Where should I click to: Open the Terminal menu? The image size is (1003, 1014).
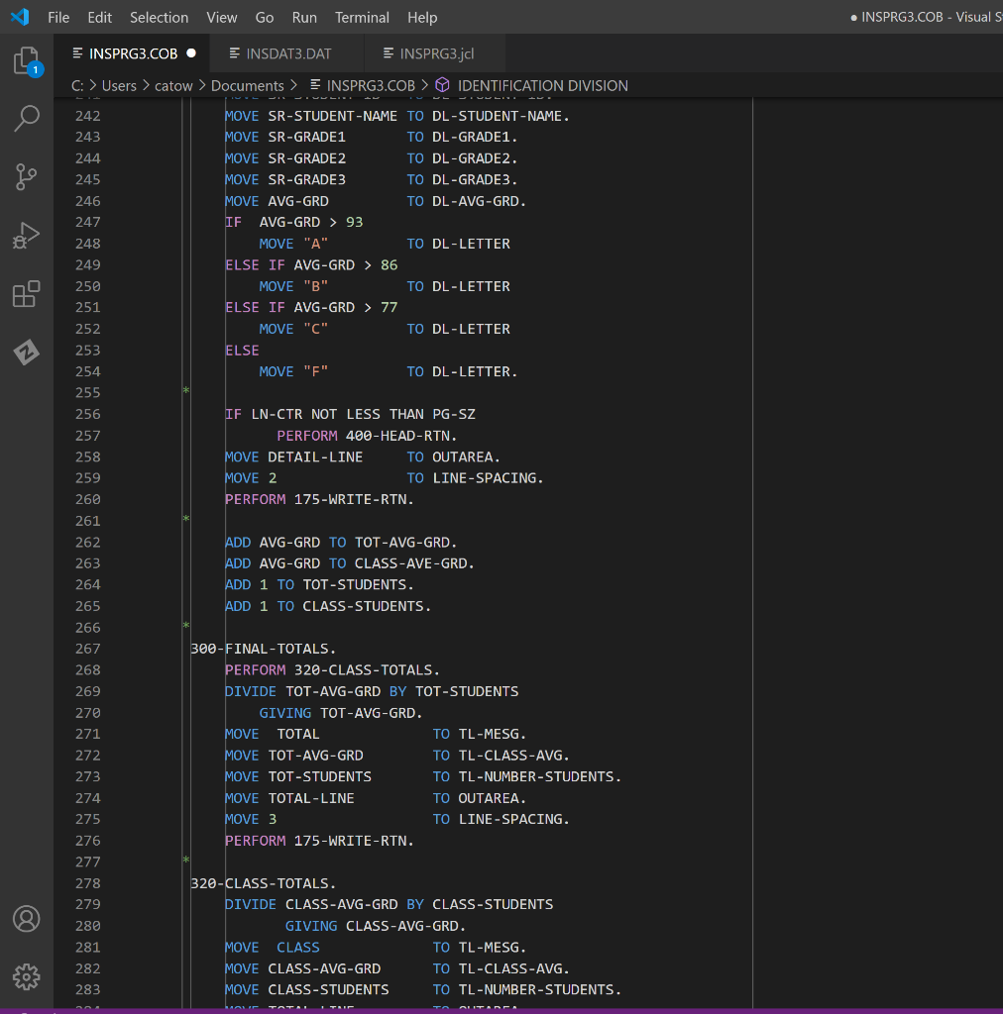[362, 17]
